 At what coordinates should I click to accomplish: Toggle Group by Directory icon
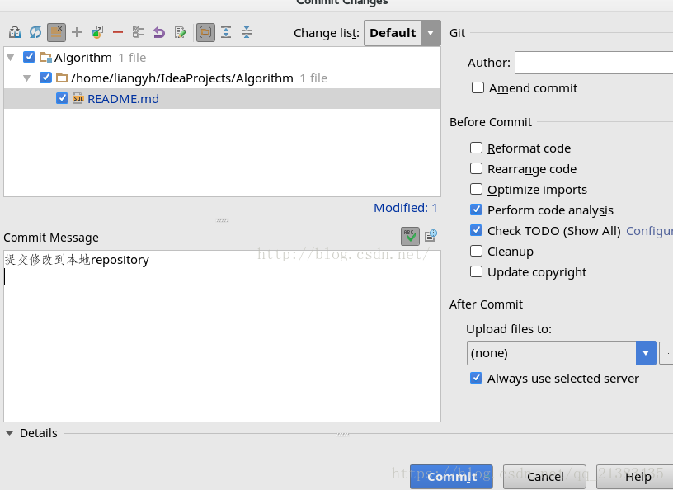[x=205, y=33]
